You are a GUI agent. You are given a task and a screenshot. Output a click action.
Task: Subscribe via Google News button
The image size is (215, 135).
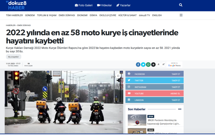pos(174,65)
